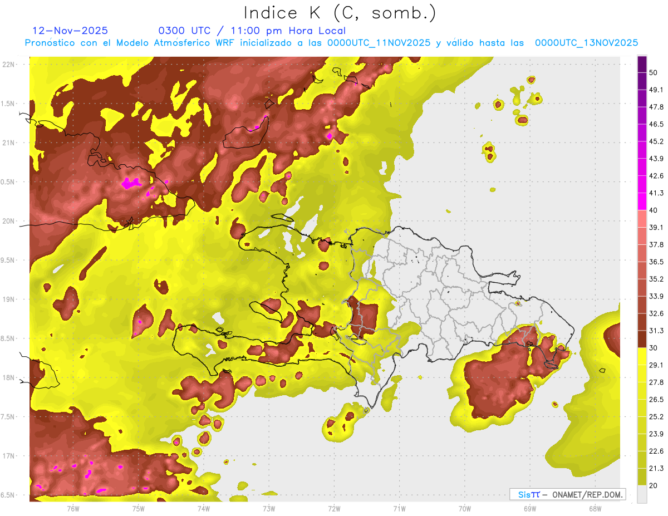Click the gray bottom colorbar segment below 20
The image size is (668, 516).
click(x=642, y=494)
